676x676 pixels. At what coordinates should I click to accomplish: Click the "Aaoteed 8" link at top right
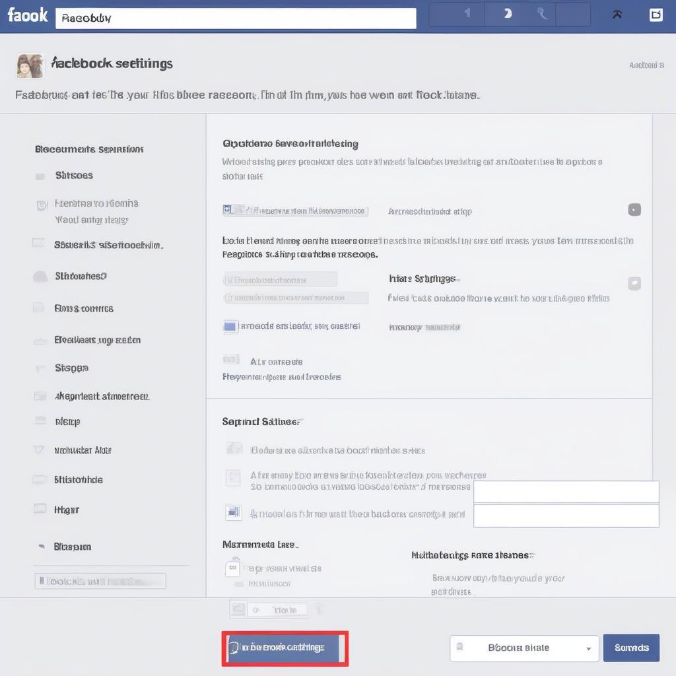646,65
